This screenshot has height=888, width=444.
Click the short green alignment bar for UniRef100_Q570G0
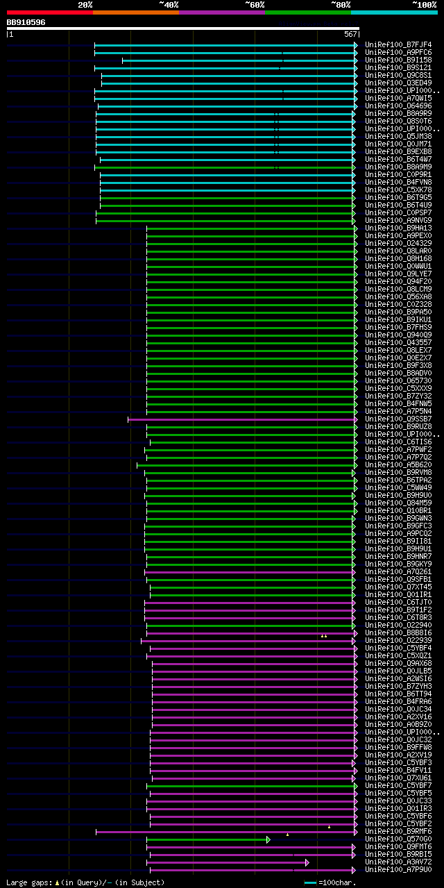pyautogui.click(x=208, y=839)
